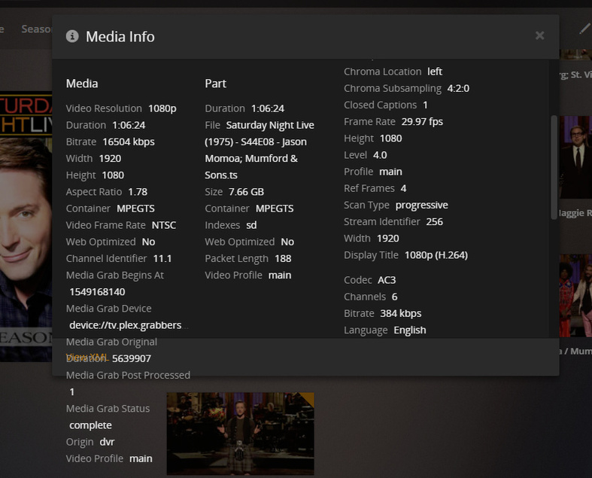Click the Media Info title text
The height and width of the screenshot is (478, 592).
tap(120, 36)
